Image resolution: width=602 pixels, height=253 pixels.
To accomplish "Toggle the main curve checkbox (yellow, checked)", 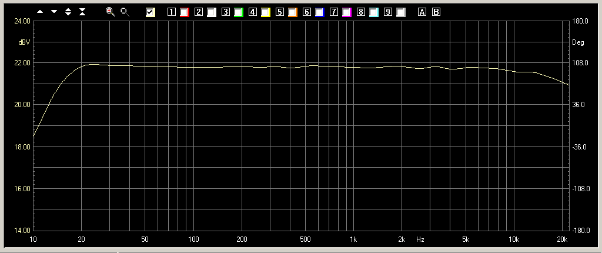I will (150, 12).
